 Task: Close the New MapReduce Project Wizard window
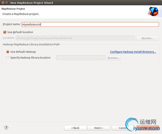(x=3, y=2)
